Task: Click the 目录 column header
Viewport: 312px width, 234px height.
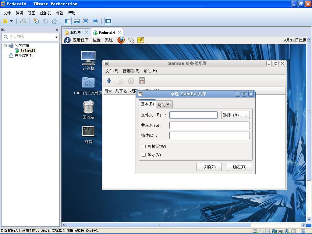Action: coord(108,91)
